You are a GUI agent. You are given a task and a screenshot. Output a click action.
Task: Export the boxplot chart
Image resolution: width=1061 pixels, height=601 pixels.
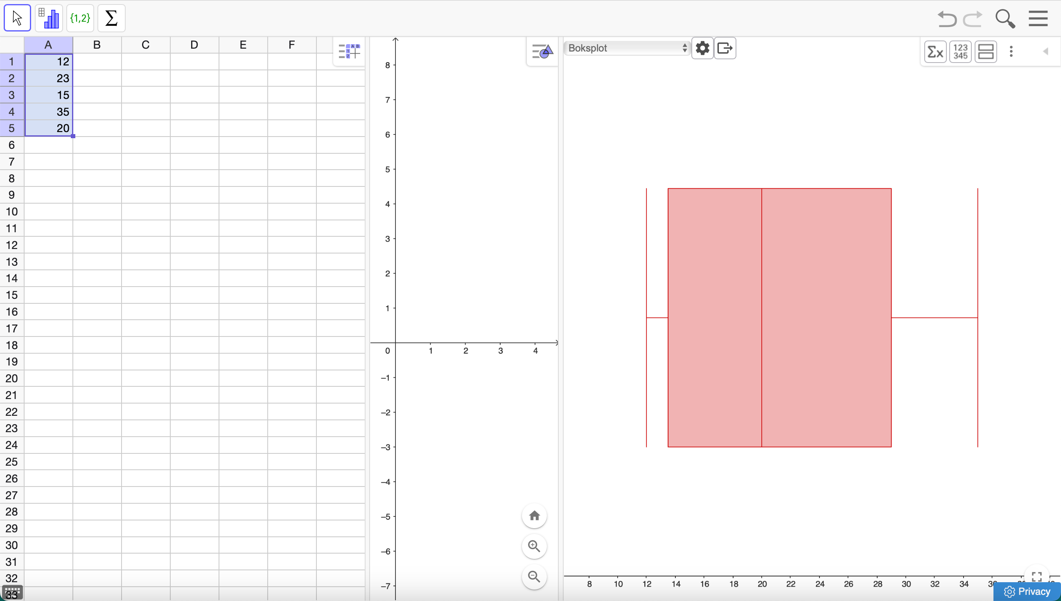[x=725, y=48]
